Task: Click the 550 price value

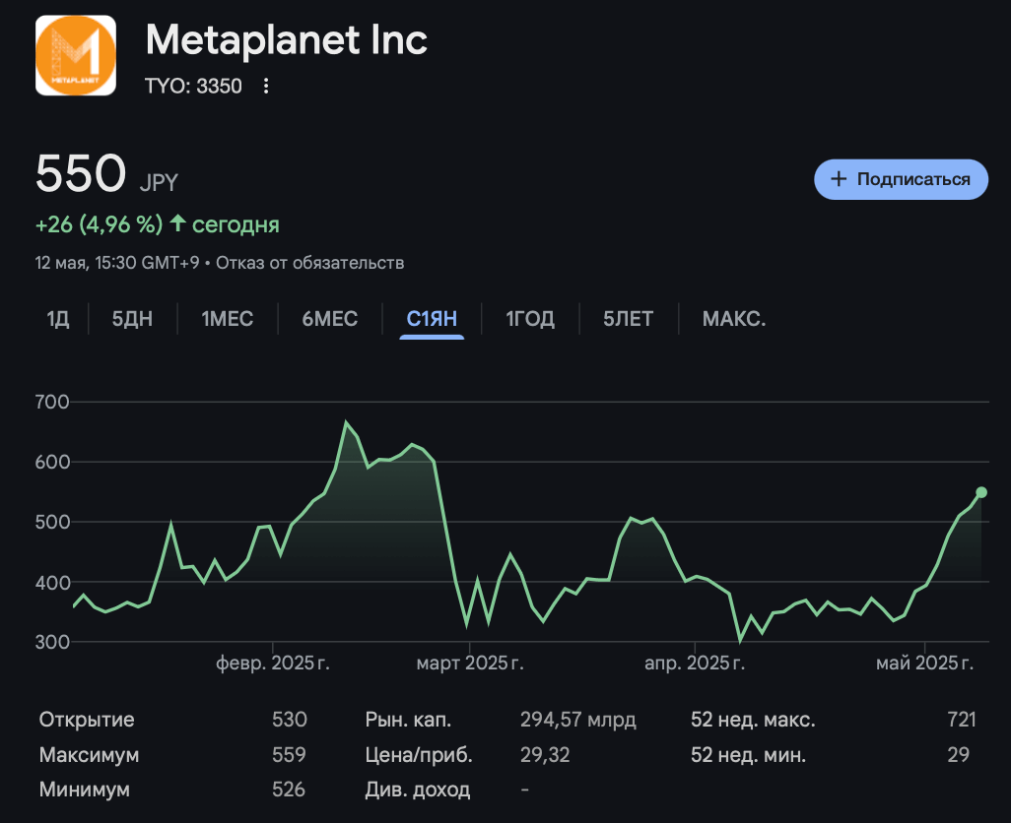Action: coord(81,173)
